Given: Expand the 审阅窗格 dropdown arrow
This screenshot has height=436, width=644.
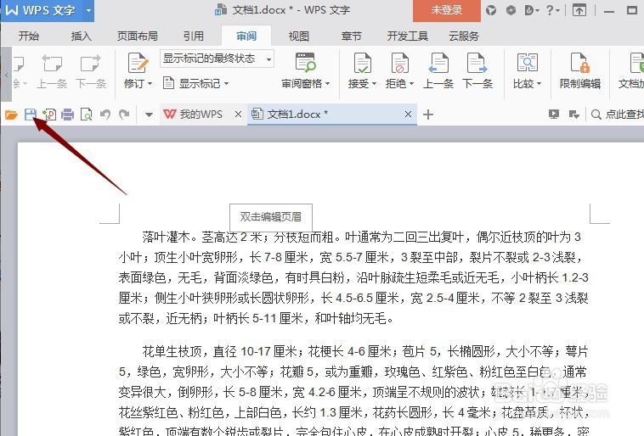Looking at the screenshot, I should tap(327, 84).
